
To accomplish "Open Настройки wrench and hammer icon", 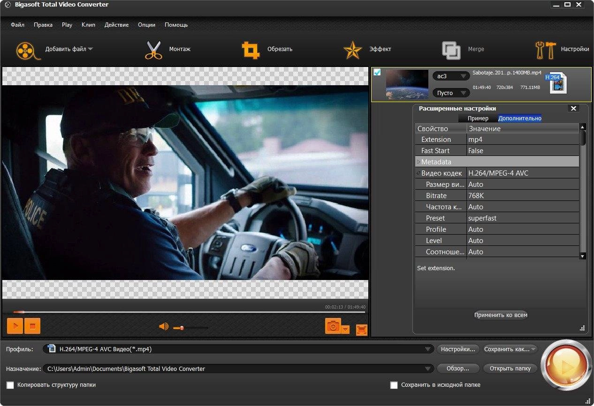I will point(545,50).
